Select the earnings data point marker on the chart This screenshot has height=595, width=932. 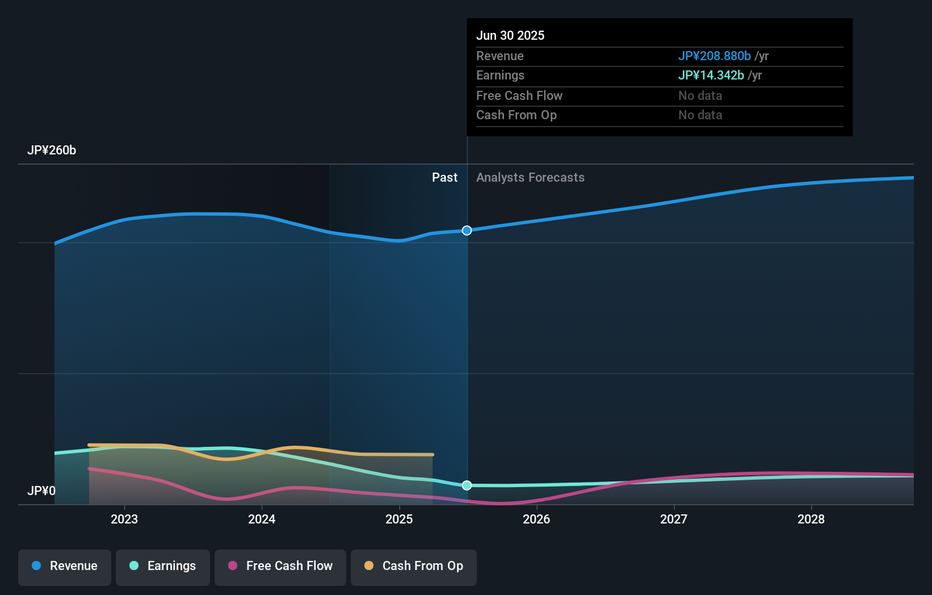pos(467,485)
